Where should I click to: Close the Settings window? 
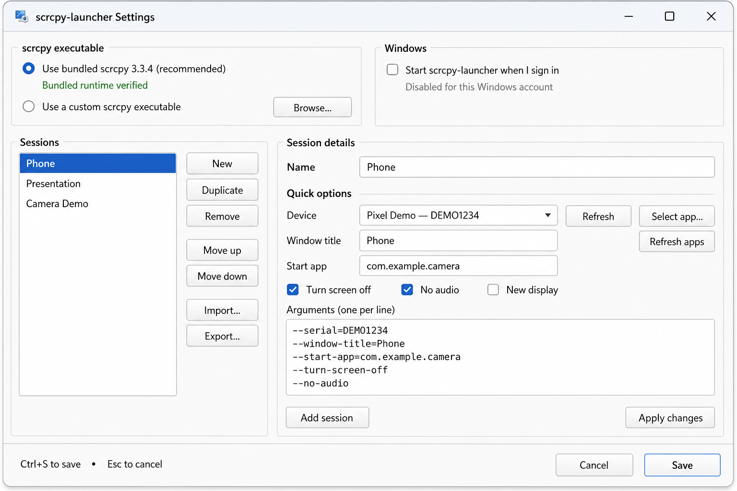pos(711,16)
